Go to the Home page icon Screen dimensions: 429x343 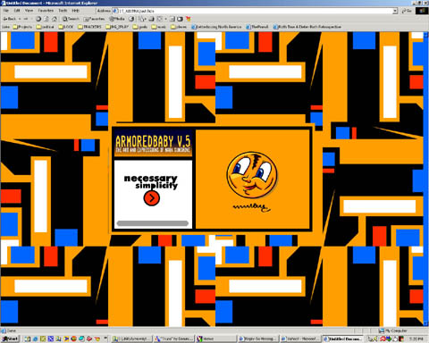click(55, 19)
